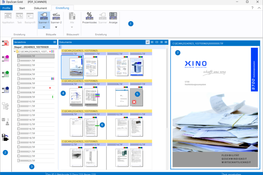This screenshot has width=263, height=175.
Task: Click the red X delete icon in left sidebar
Action: (5, 43)
